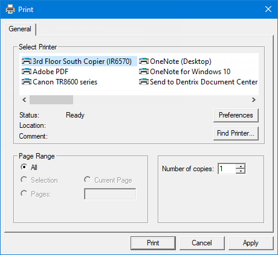Open the General tab
The height and width of the screenshot is (255, 278).
tap(20, 29)
